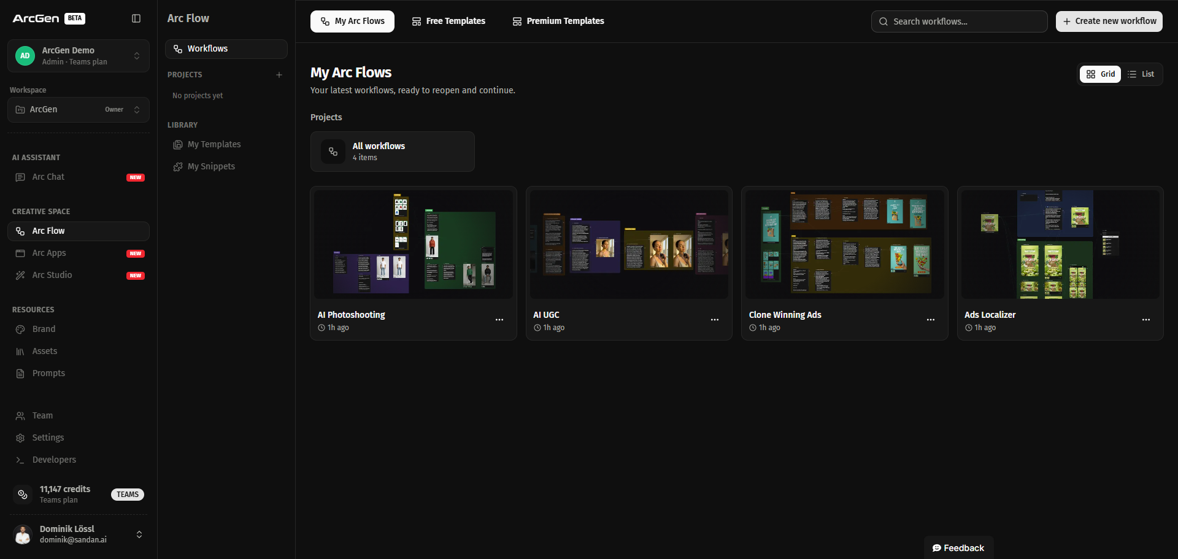This screenshot has width=1178, height=559.
Task: Open Arc Chat assistant
Action: [x=79, y=177]
